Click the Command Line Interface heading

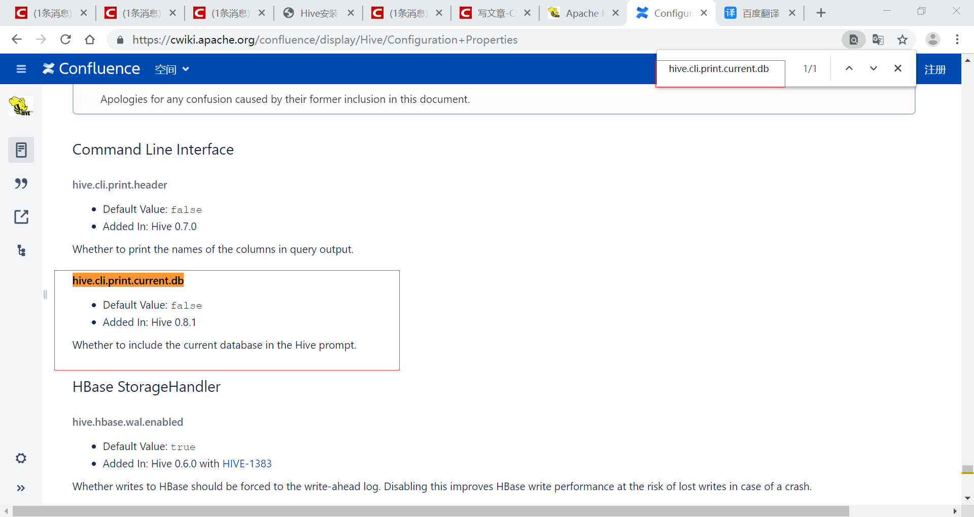pos(153,150)
